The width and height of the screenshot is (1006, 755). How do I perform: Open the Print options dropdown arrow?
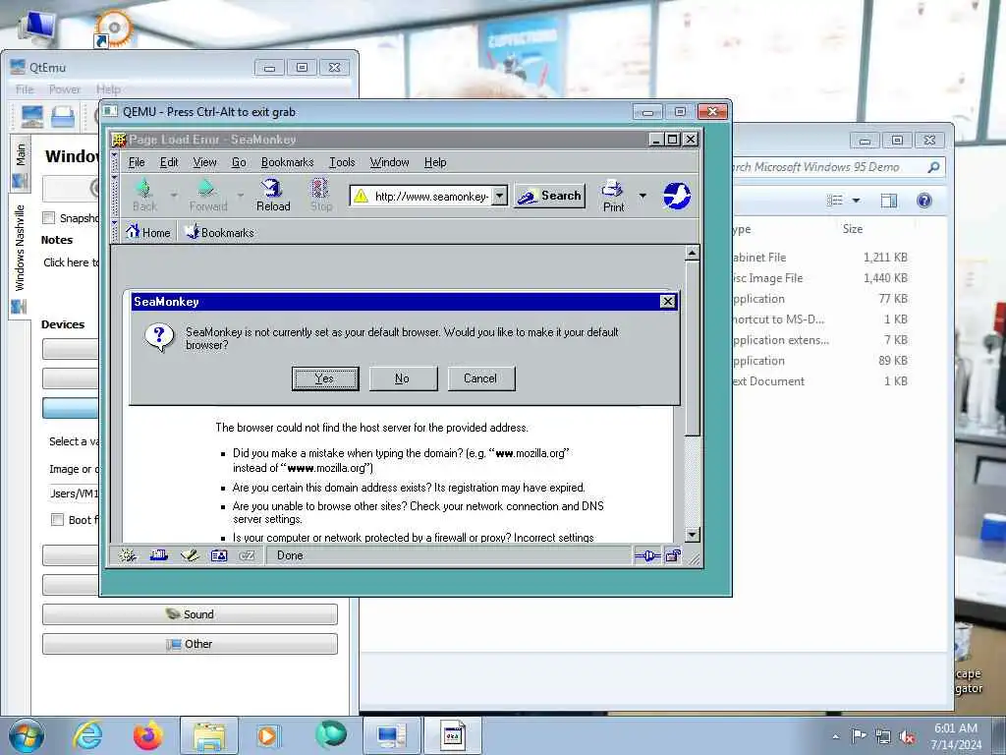[x=643, y=196]
